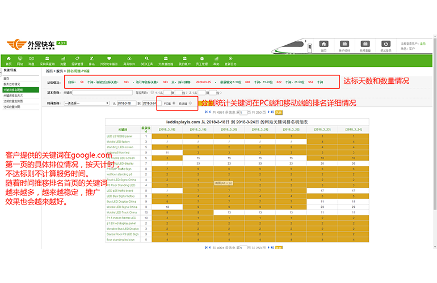Click the orange 跳转 button above table

pyautogui.click(x=278, y=113)
